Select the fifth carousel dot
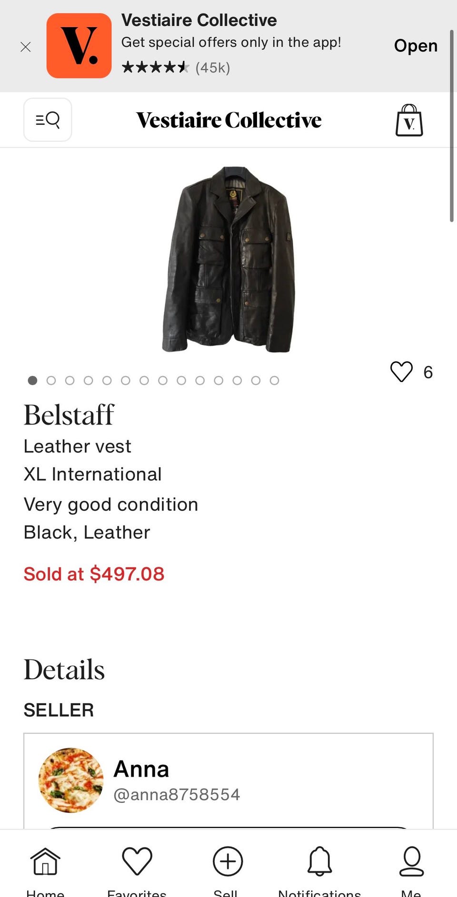This screenshot has width=457, height=897. point(107,380)
